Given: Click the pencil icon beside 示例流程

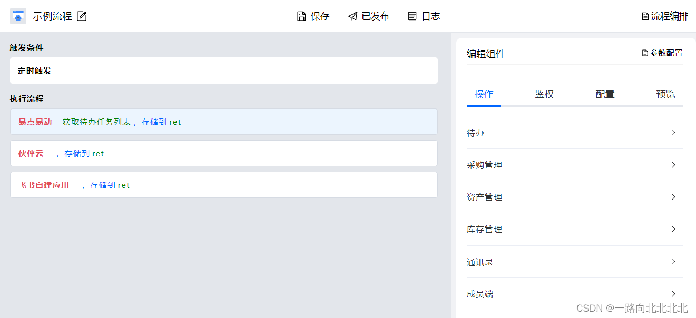Looking at the screenshot, I should [82, 16].
